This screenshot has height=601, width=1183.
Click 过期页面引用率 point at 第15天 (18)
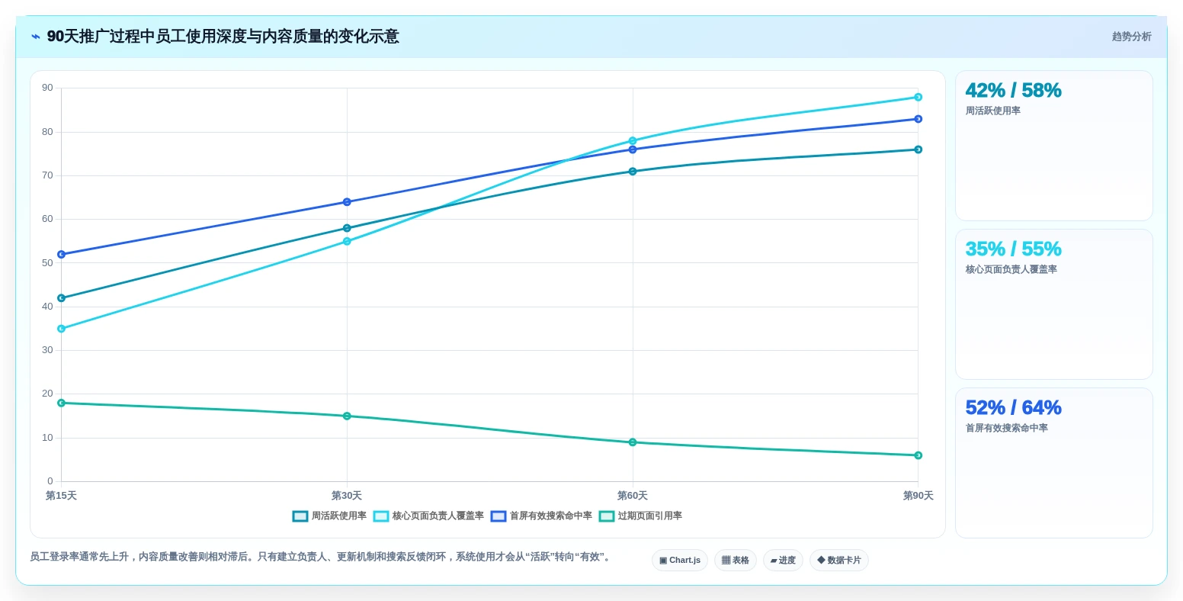coord(61,403)
